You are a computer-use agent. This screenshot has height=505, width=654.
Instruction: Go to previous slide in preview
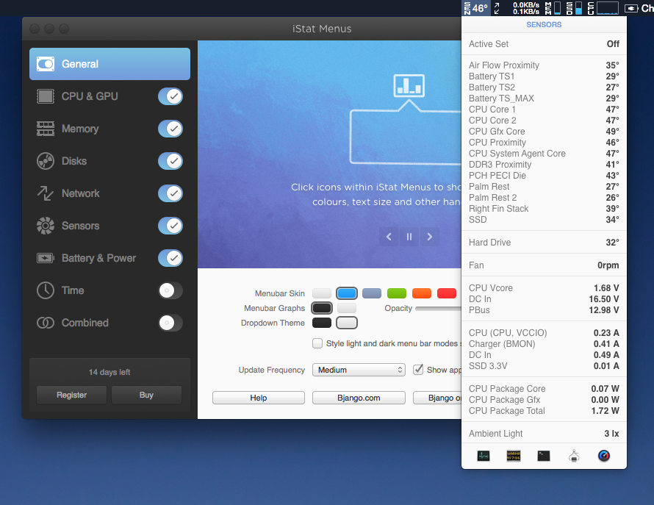(x=389, y=237)
